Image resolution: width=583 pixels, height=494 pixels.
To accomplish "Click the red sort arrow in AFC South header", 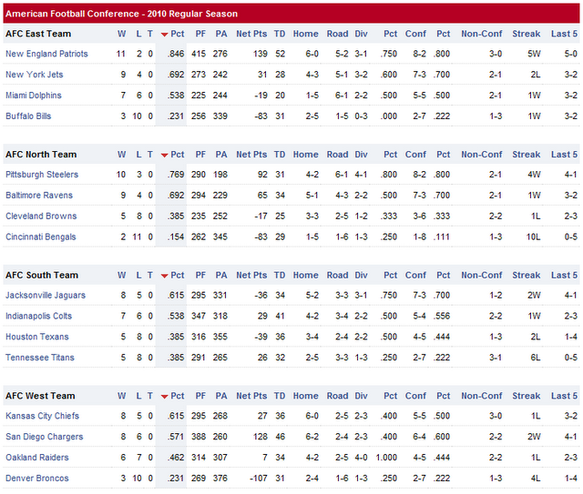I will [x=164, y=276].
